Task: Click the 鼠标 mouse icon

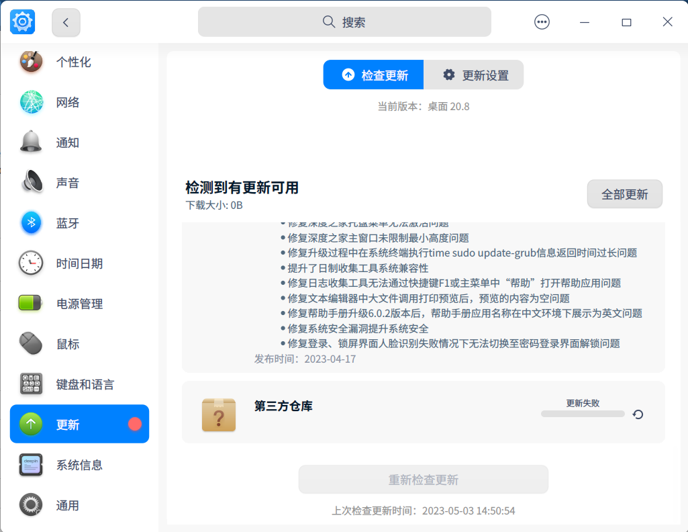Action: 31,343
